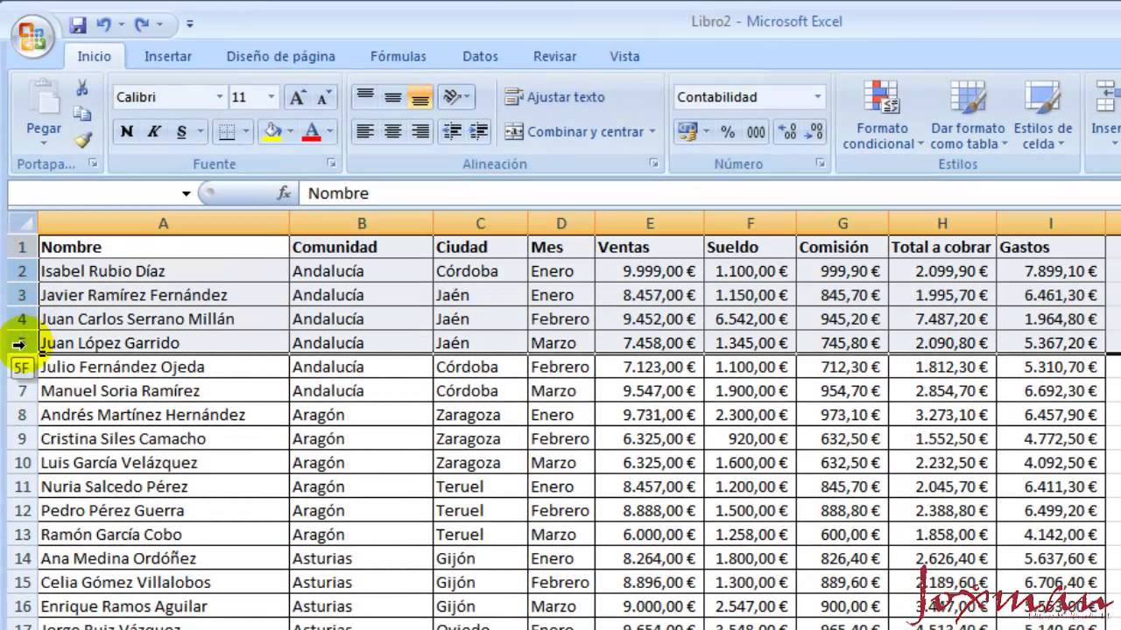
Task: Click the text orientation icon
Action: [451, 97]
